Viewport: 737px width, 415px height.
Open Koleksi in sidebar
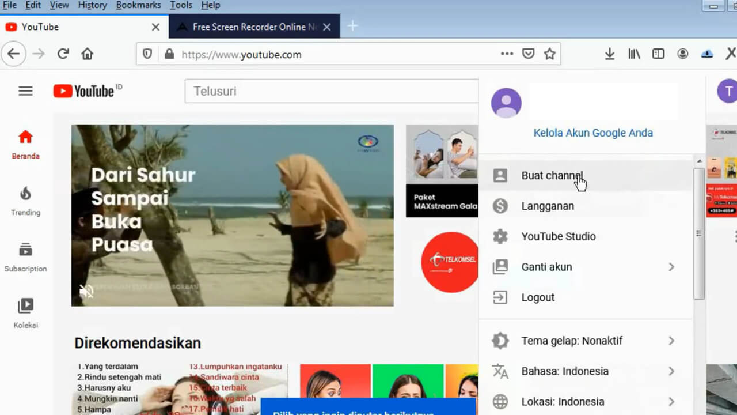point(25,314)
